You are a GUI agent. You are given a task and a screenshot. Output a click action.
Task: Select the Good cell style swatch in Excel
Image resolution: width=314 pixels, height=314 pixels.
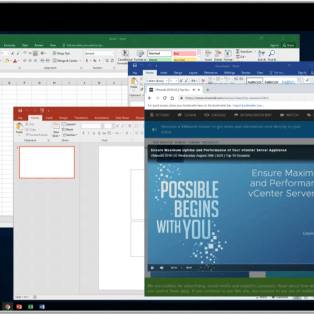[160, 60]
